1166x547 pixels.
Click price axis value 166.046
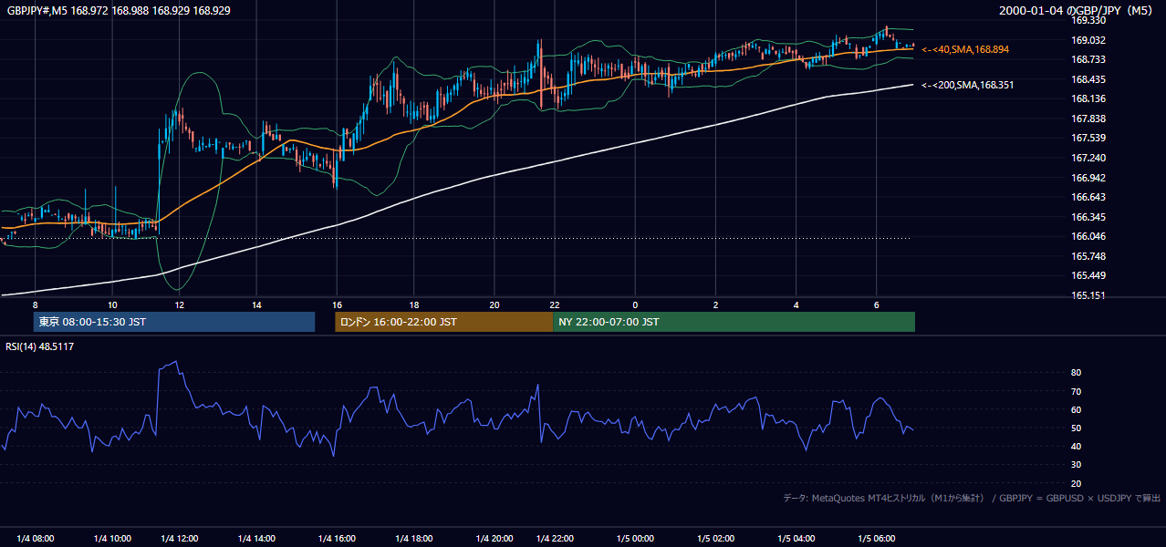pyautogui.click(x=1088, y=236)
